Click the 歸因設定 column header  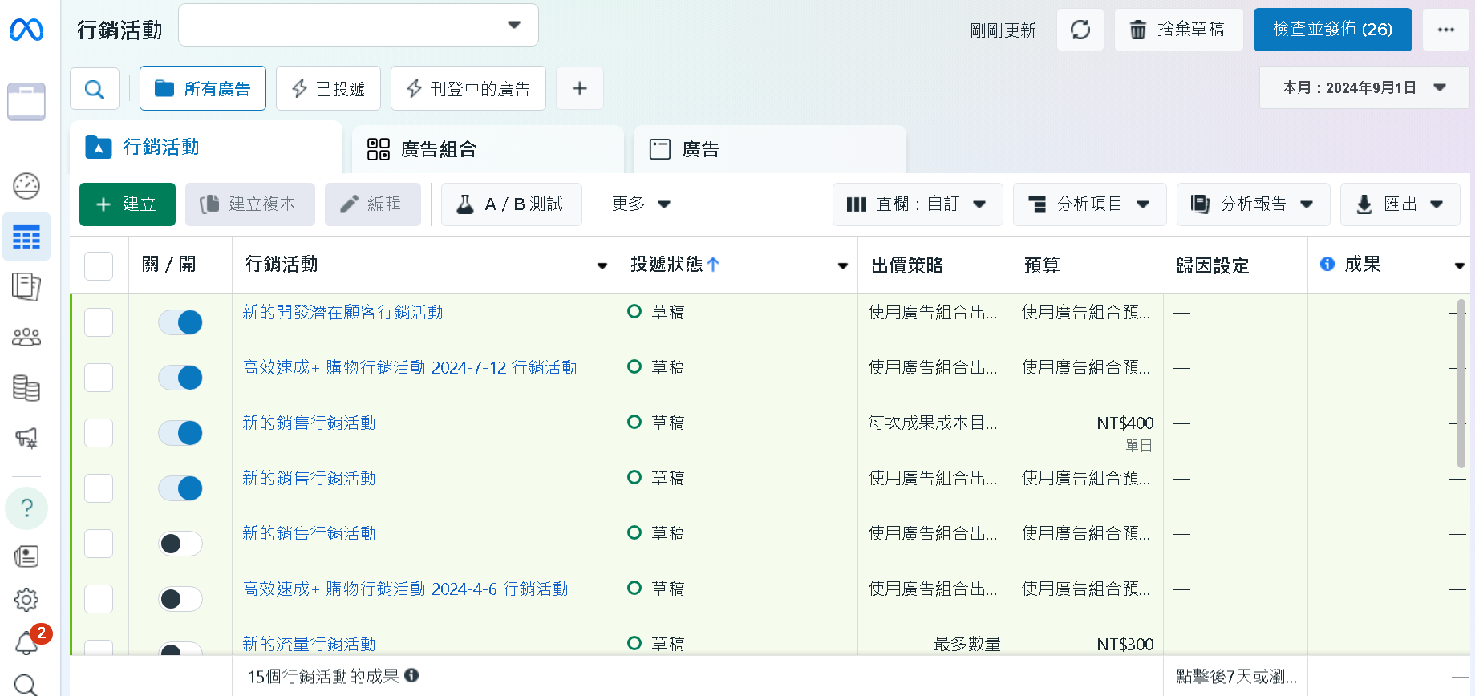[1213, 265]
